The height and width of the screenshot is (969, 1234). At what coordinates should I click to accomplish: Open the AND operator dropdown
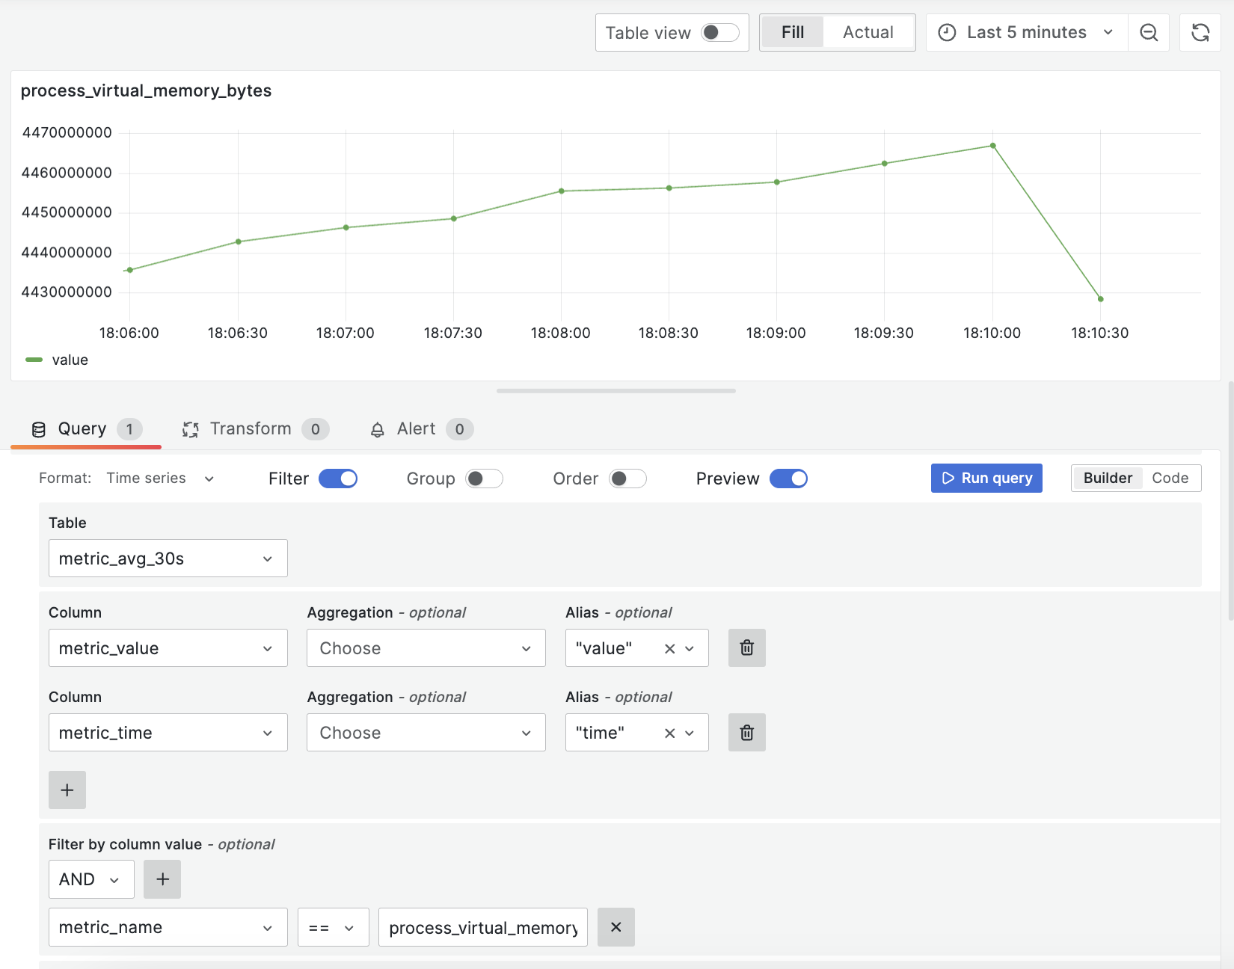pyautogui.click(x=91, y=879)
